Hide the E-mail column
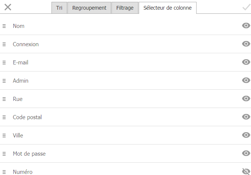The image size is (251, 175). (246, 62)
